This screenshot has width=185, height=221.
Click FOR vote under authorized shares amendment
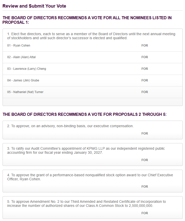pos(145,213)
